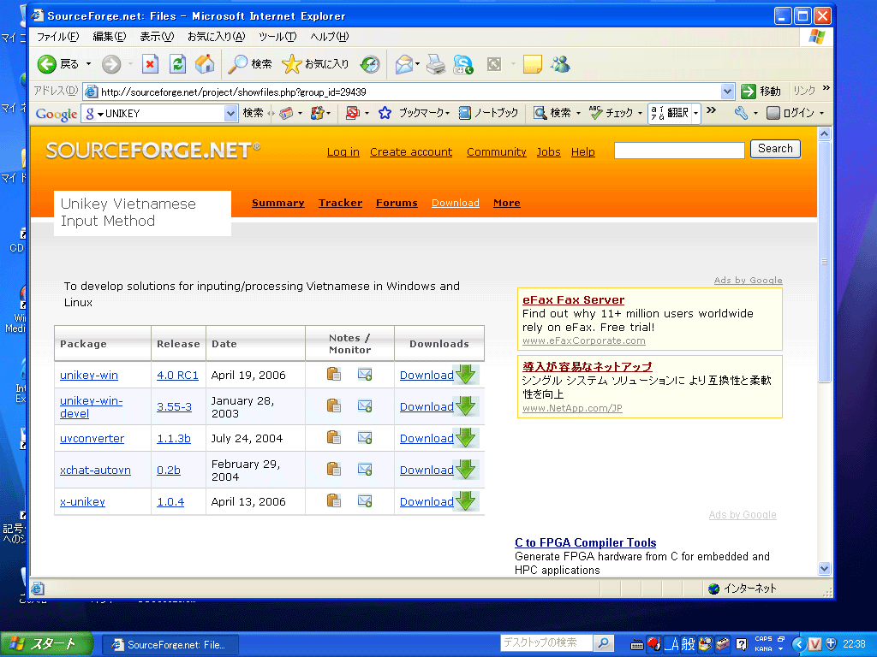
Task: Open wrench settings dropdown arrow
Action: click(755, 113)
